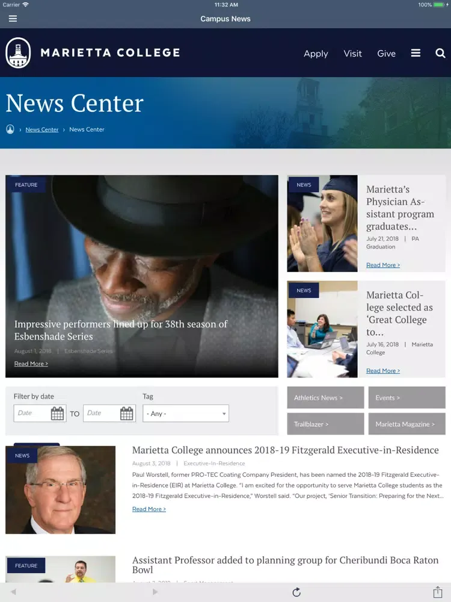Image resolution: width=451 pixels, height=602 pixels.
Task: Click the July 21, 2018 date text
Action: pyautogui.click(x=382, y=238)
